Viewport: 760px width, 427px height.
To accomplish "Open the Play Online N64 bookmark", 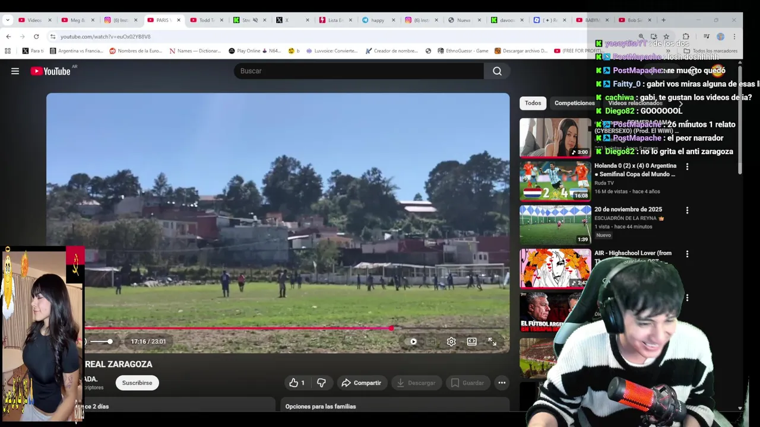I will 255,51.
